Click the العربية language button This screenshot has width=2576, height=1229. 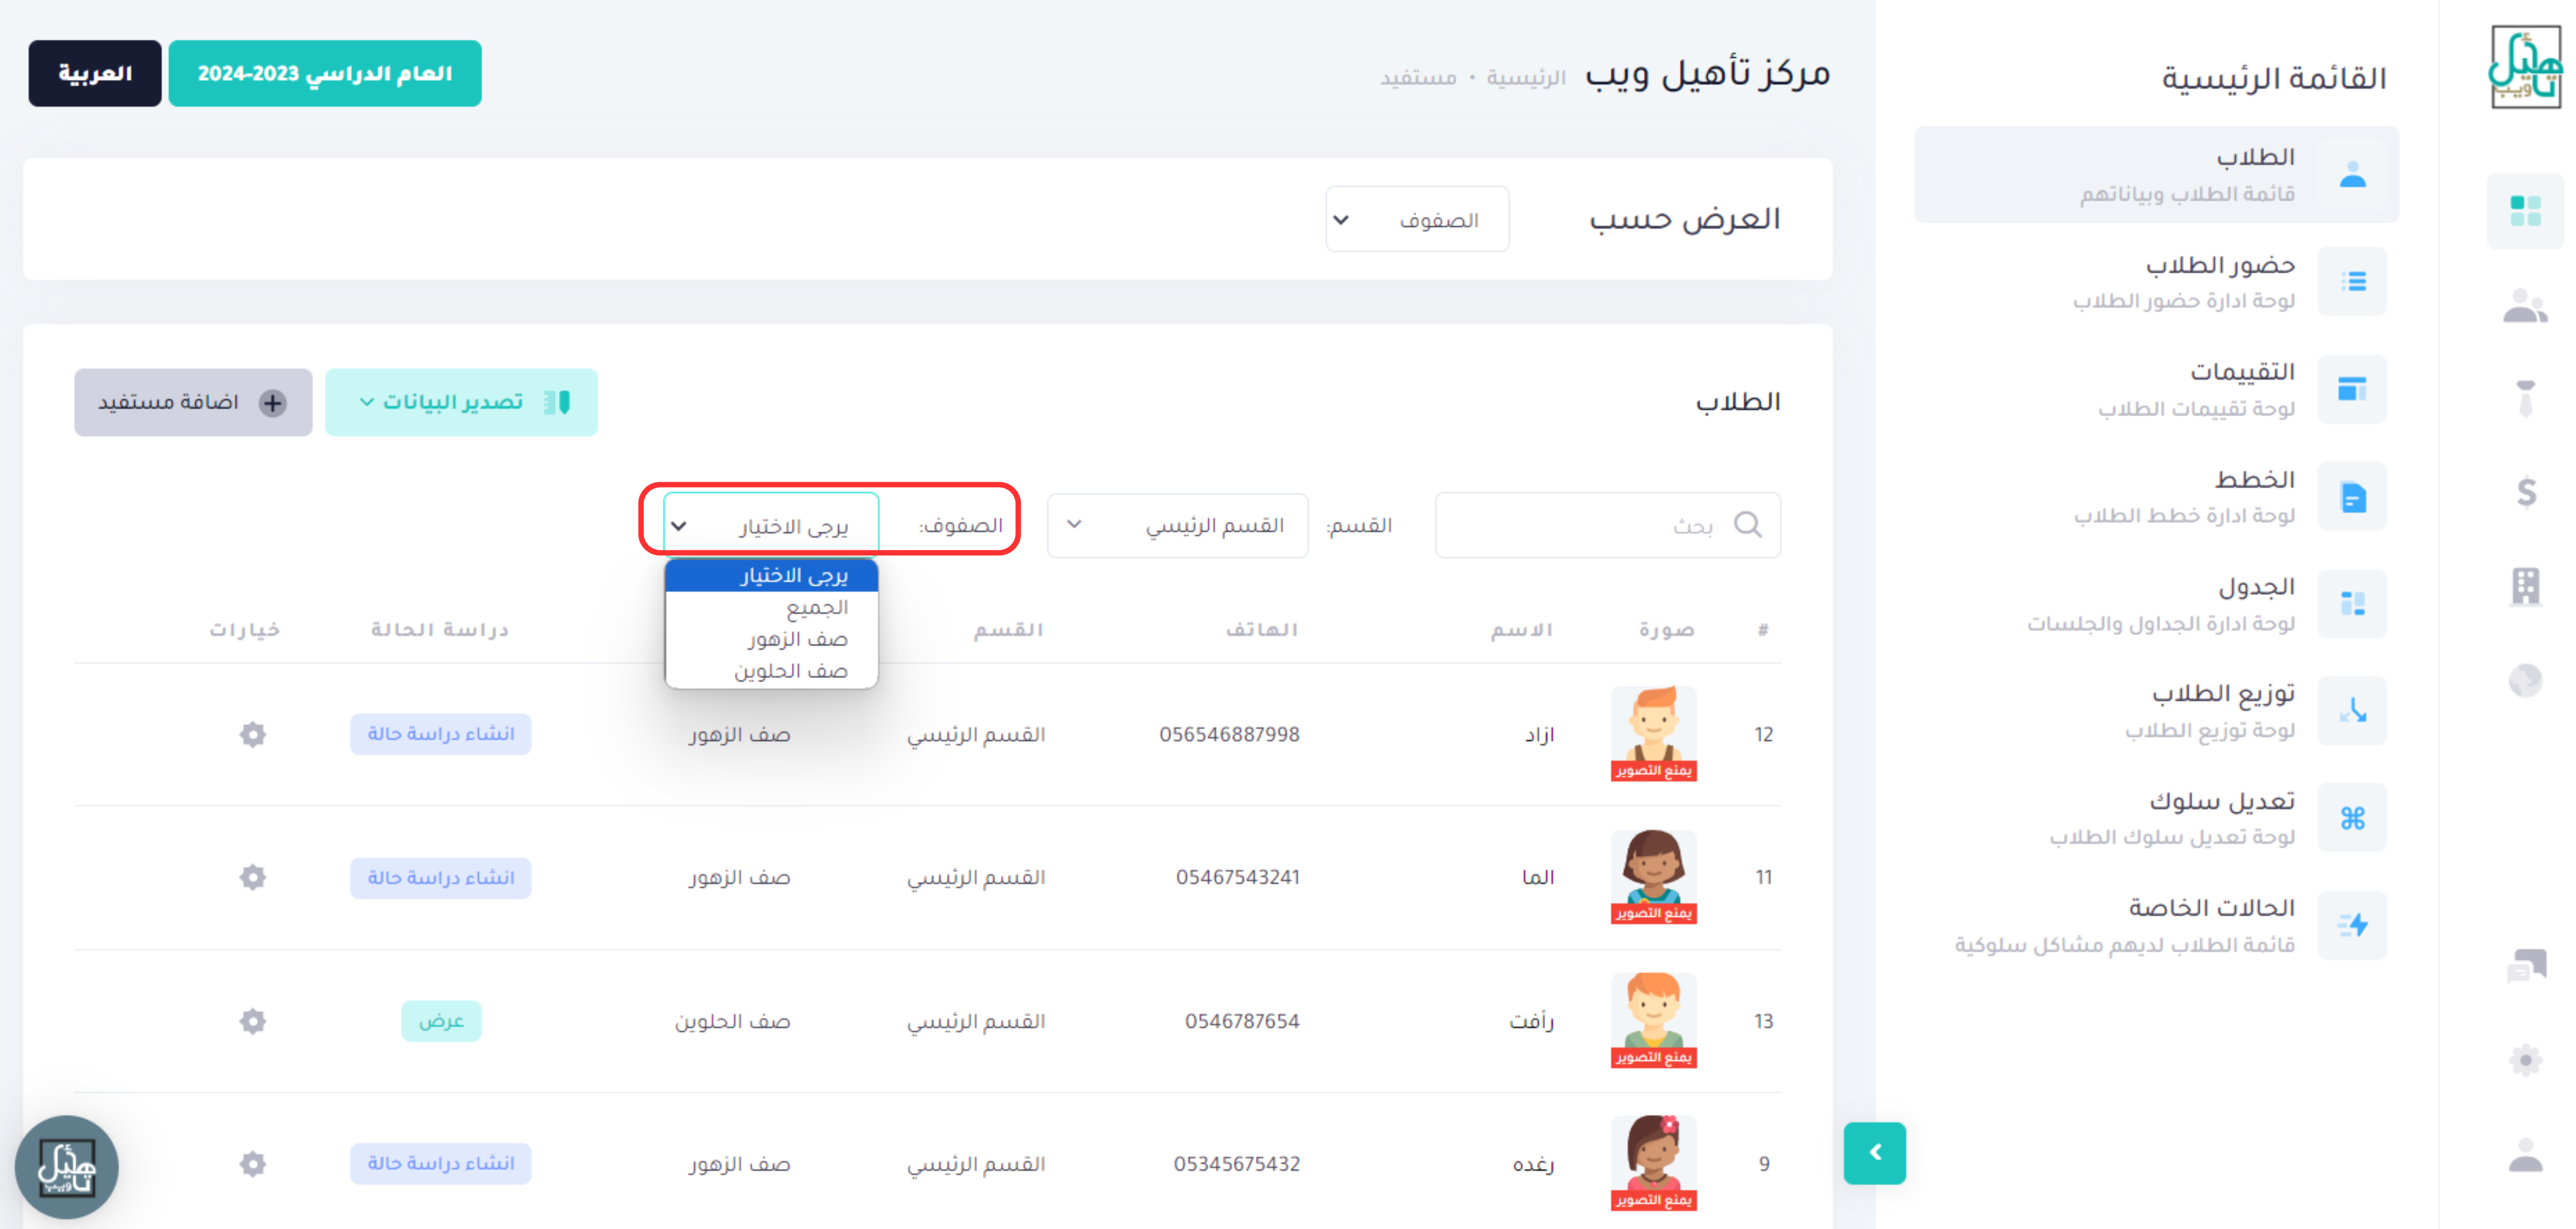(95, 73)
